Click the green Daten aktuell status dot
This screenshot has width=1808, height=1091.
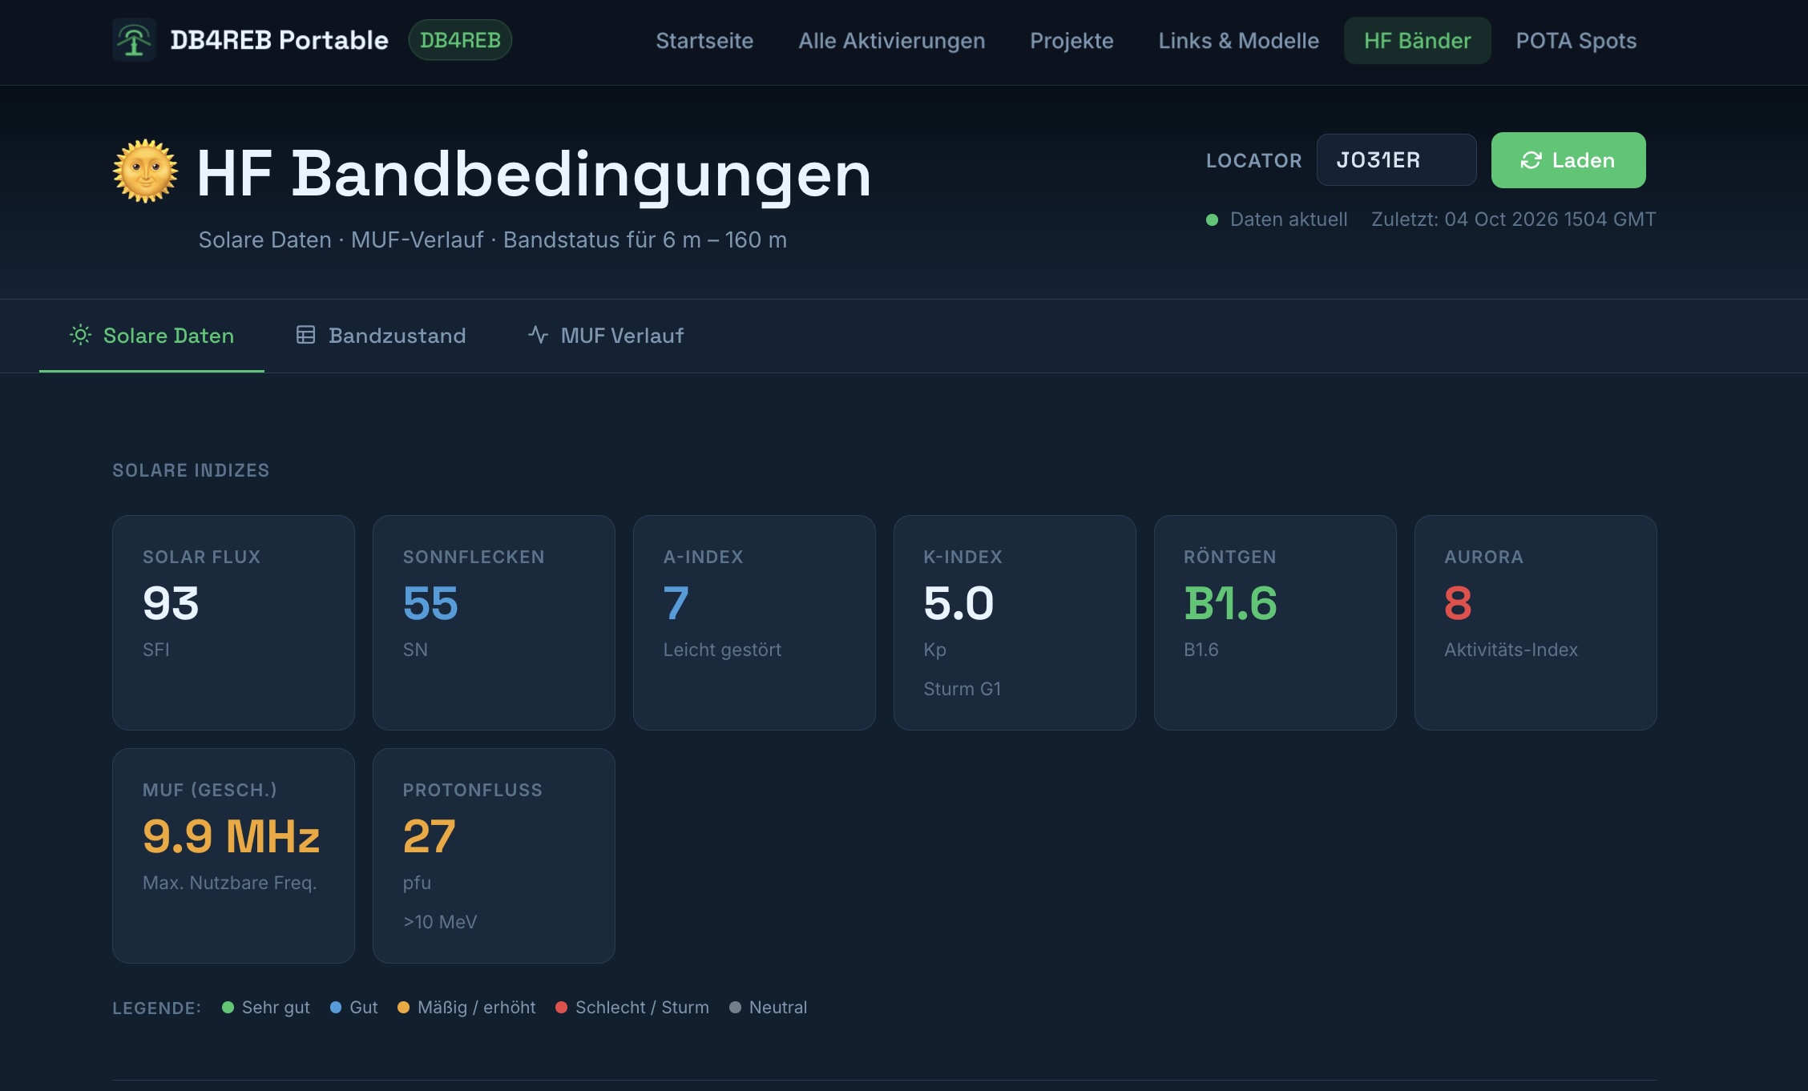pos(1212,219)
